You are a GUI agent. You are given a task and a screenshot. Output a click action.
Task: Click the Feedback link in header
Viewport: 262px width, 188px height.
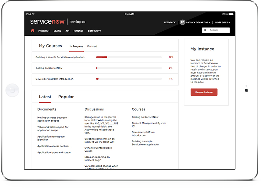point(170,22)
